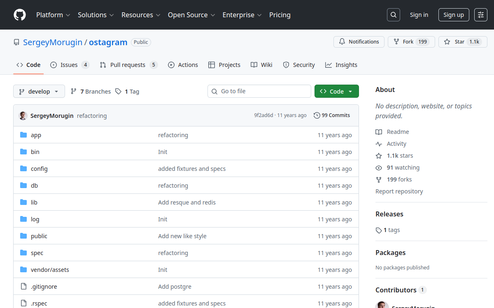Click the tag icon next to 1 Tag
This screenshot has height=308, width=494.
(x=119, y=92)
